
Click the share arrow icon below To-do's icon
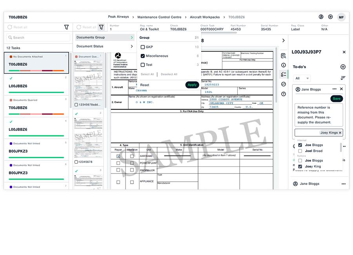pyautogui.click(x=284, y=84)
